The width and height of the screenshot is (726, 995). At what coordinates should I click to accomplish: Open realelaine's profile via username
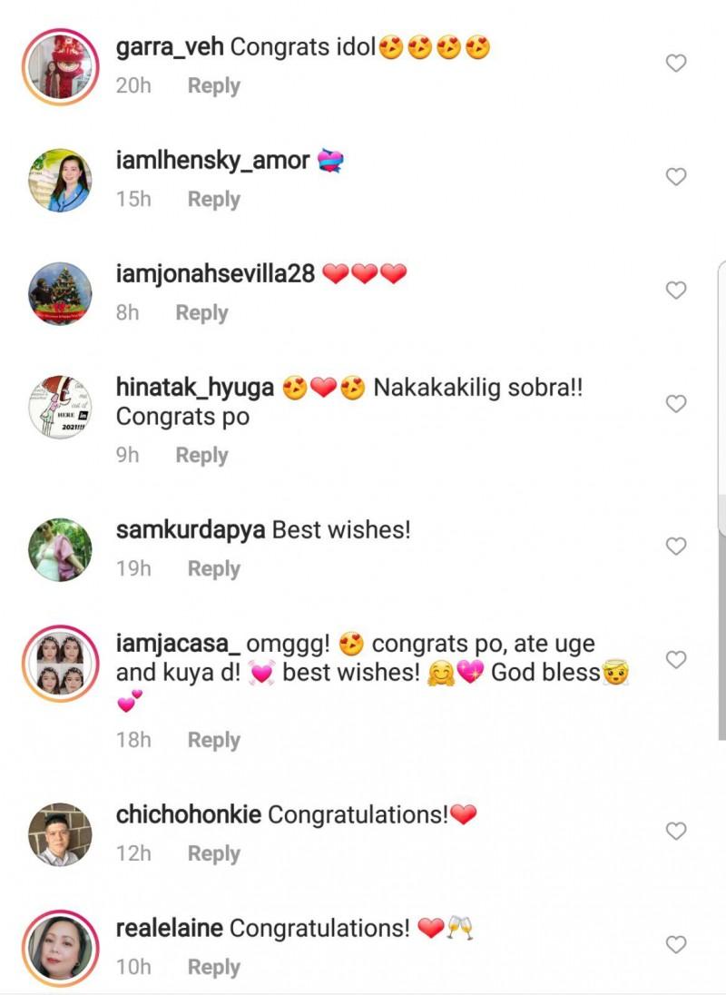click(x=170, y=929)
